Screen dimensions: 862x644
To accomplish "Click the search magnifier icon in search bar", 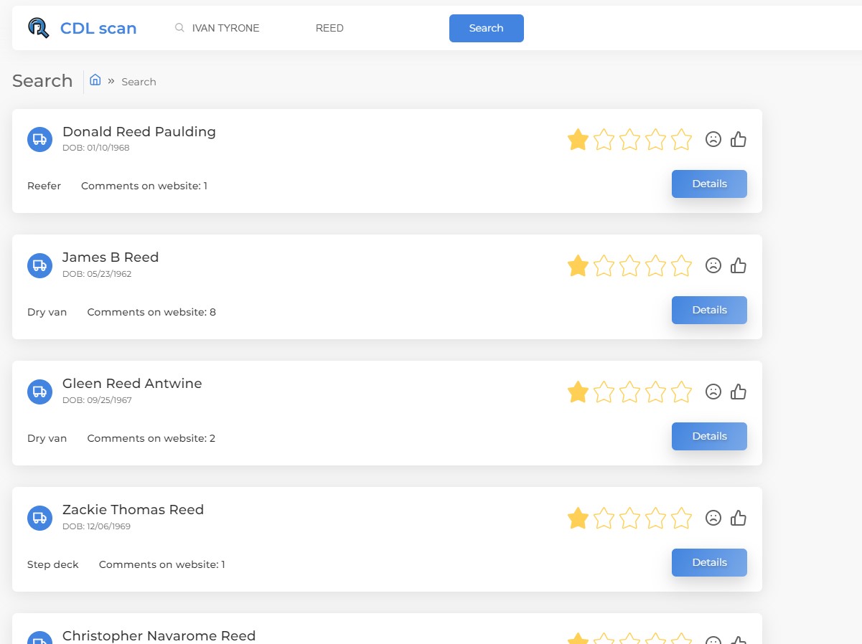I will 179,28.
